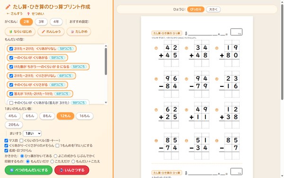
Task: Toggle the マス目 checkbox
Action: coord(6,141)
